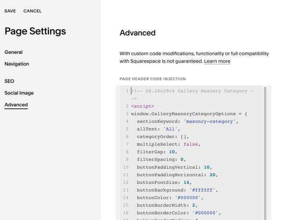Click the 'masonry-category' string value
Screen dimensions: 281x220
(x=209, y=122)
